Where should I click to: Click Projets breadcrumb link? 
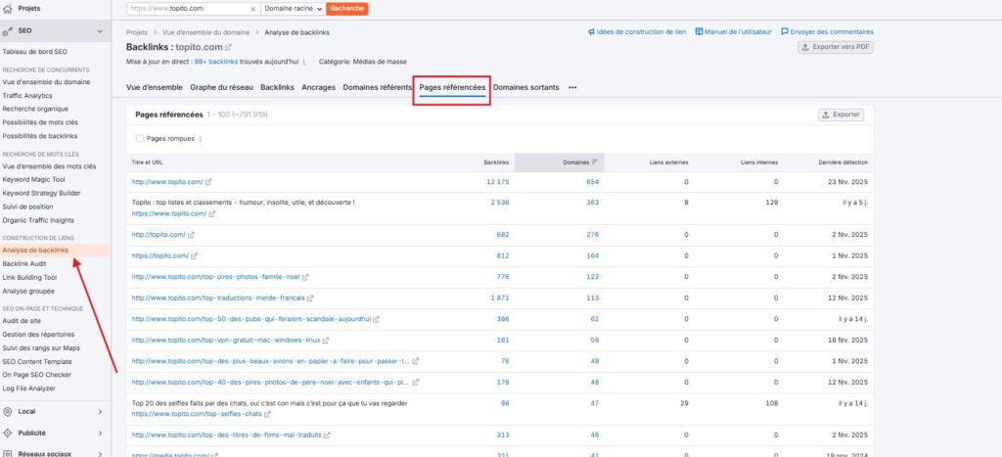coord(137,32)
